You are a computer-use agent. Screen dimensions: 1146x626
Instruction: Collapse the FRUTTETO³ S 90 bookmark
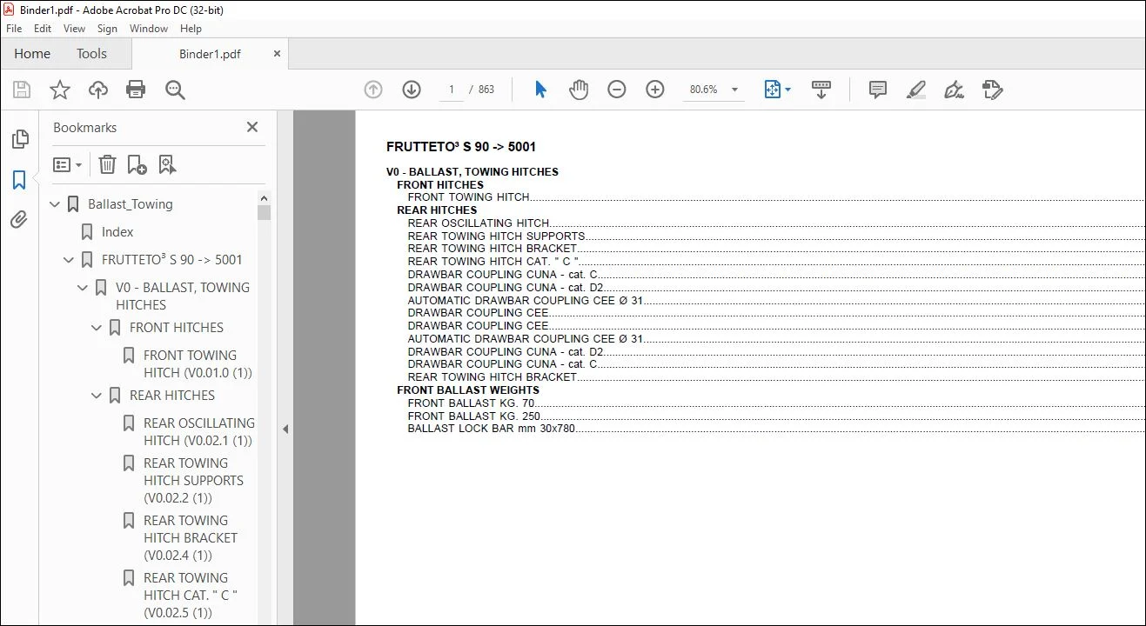(70, 260)
